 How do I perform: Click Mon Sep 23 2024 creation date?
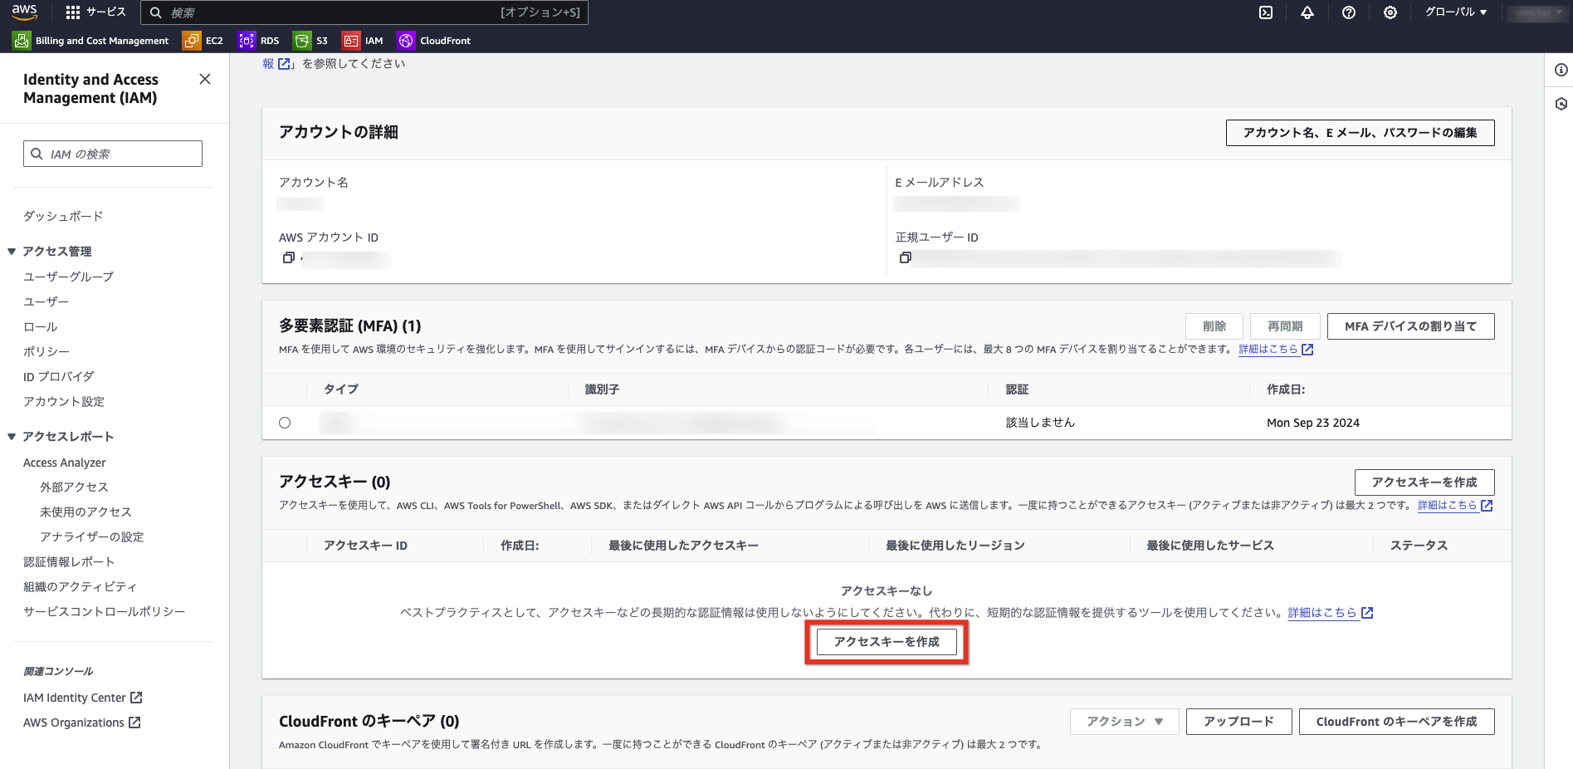[x=1313, y=423]
